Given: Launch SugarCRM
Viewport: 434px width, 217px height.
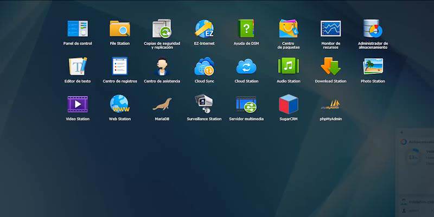Looking at the screenshot, I should (x=289, y=104).
